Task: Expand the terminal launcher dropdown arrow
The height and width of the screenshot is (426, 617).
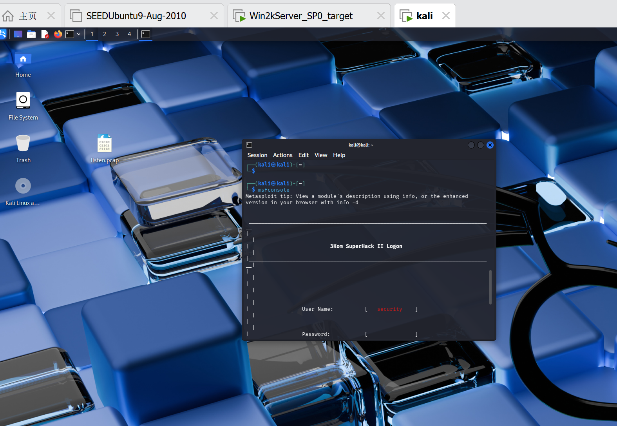Action: tap(79, 34)
